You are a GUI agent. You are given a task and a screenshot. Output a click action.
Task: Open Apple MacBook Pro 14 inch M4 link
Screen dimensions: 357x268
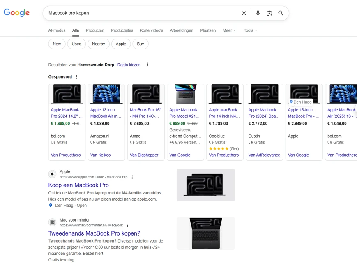click(224, 113)
